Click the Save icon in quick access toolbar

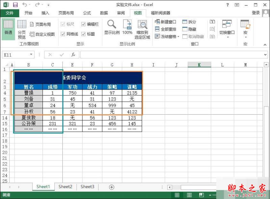[x=15, y=5]
